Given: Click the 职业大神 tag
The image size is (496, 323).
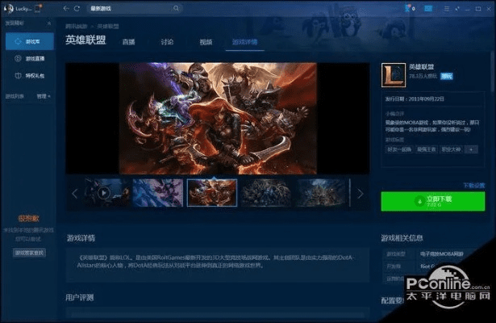Looking at the screenshot, I should coord(452,149).
